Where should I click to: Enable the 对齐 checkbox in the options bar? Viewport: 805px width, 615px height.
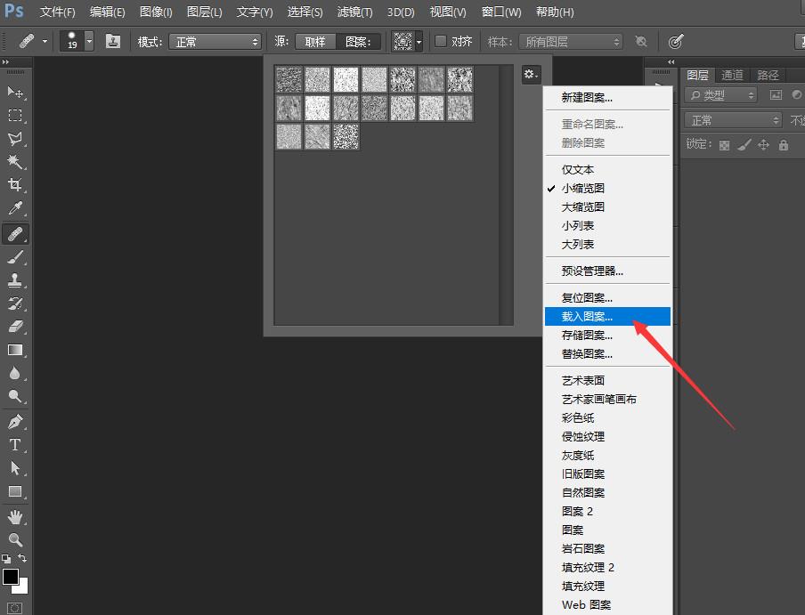point(440,40)
